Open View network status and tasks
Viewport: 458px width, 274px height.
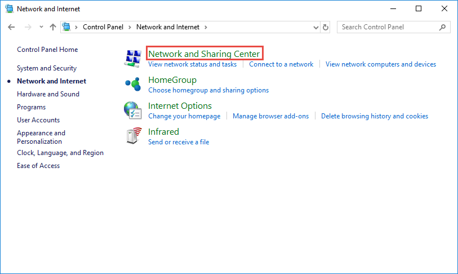[x=192, y=64]
